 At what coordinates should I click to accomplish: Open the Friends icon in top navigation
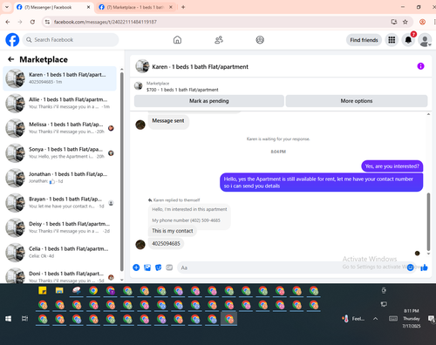(219, 40)
